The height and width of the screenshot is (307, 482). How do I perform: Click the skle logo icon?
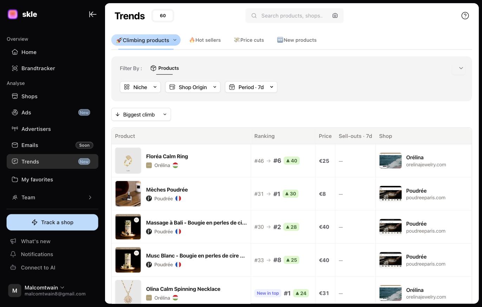[13, 14]
